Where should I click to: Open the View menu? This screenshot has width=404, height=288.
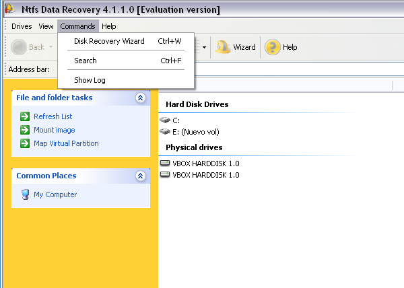[x=46, y=26]
